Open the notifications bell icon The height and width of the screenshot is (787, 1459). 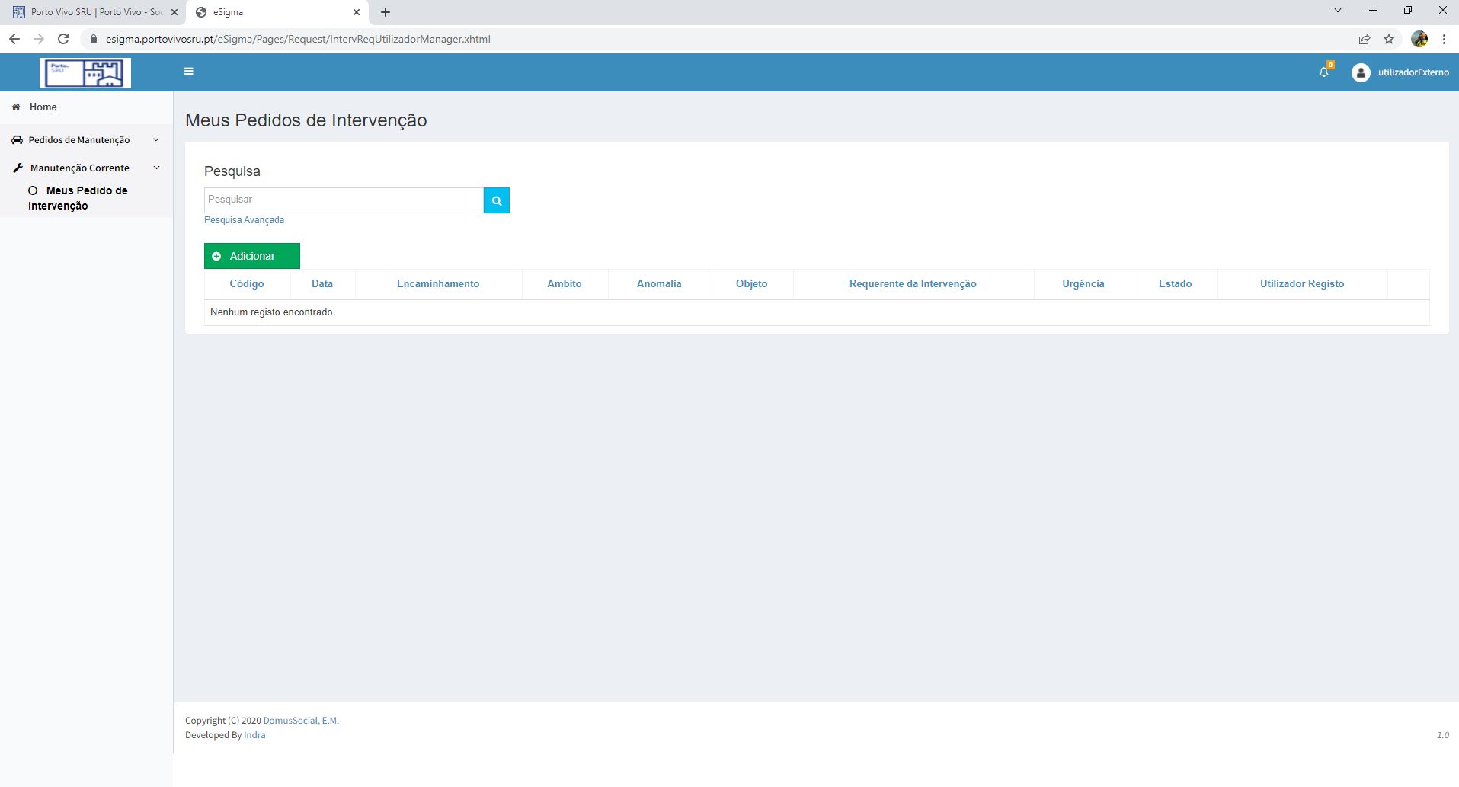1324,72
